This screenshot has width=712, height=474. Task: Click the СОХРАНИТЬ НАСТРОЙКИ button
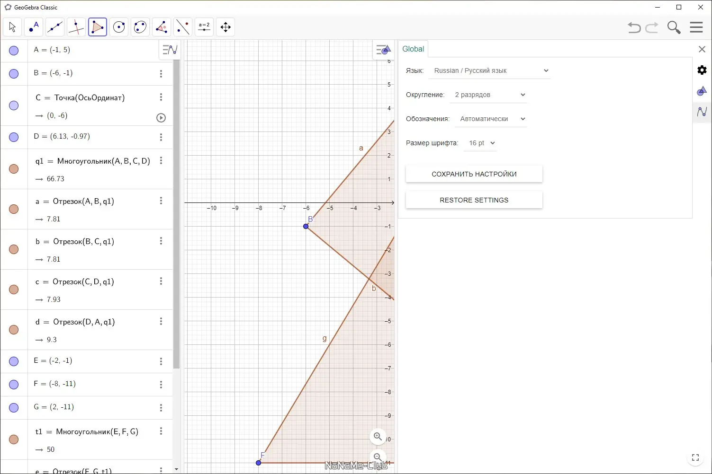[474, 174]
